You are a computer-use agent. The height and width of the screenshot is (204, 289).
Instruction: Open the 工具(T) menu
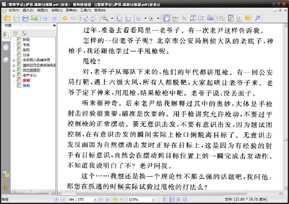tap(86, 10)
